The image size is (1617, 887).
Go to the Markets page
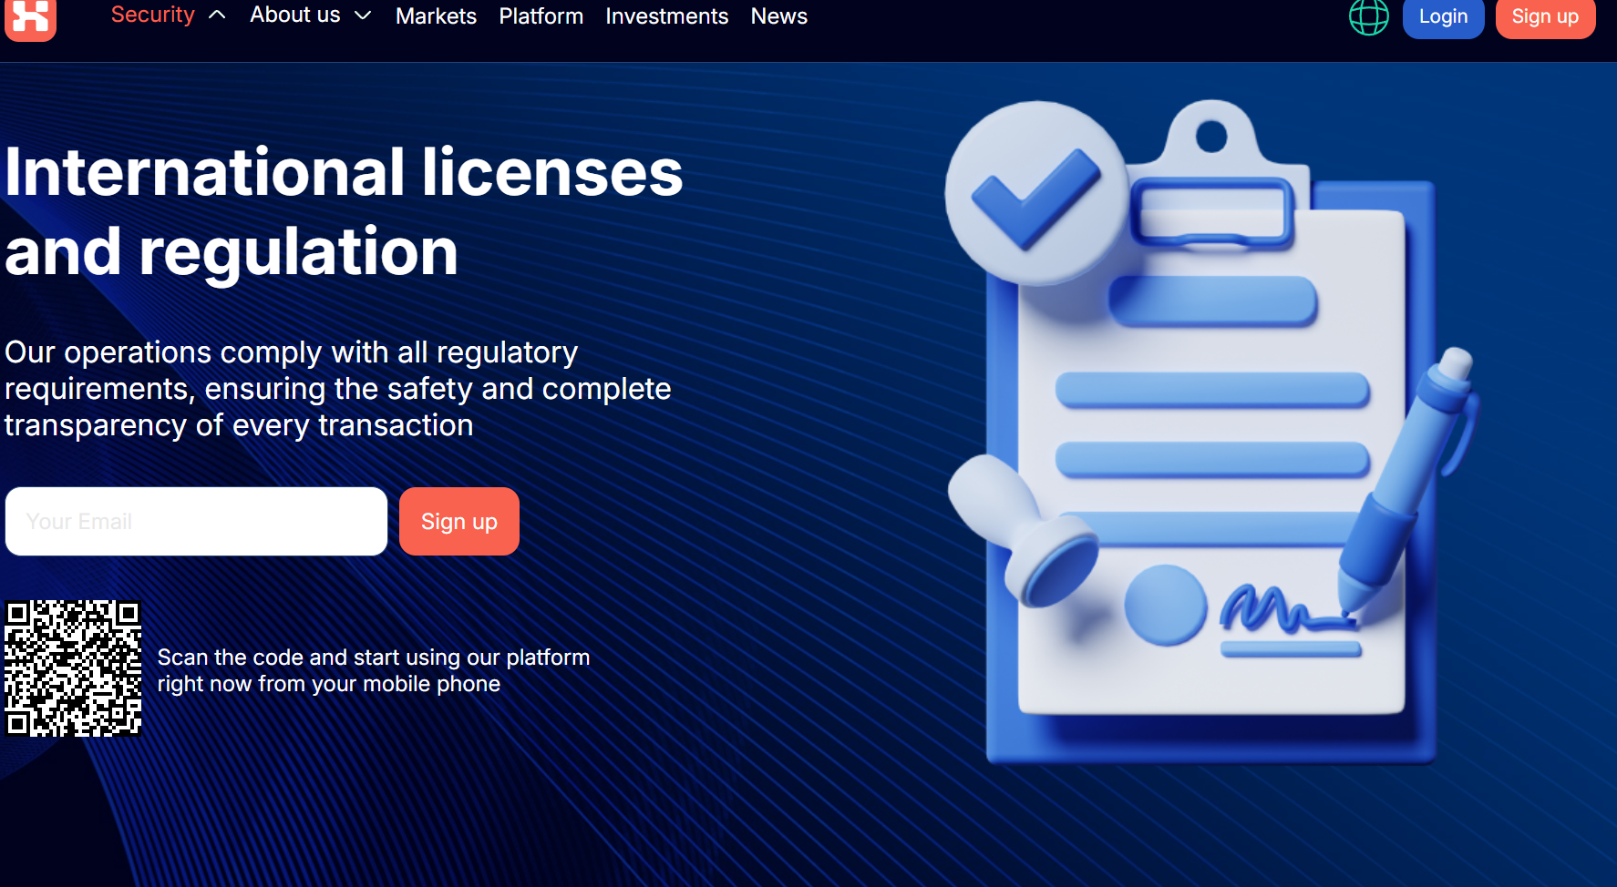pos(436,16)
